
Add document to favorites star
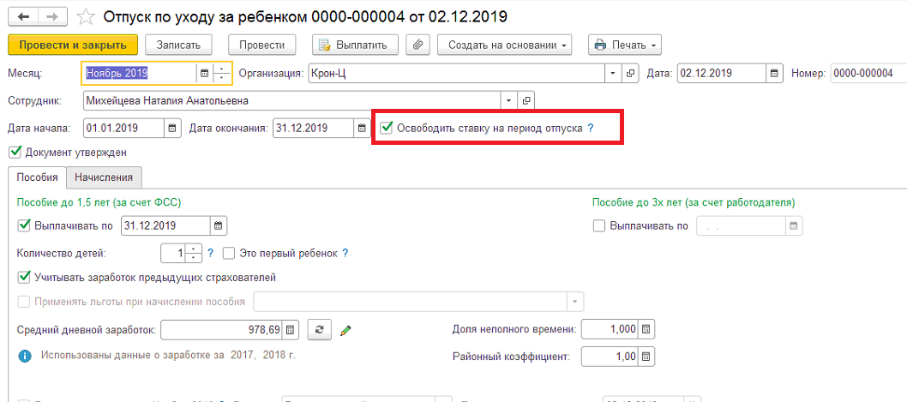coord(86,17)
